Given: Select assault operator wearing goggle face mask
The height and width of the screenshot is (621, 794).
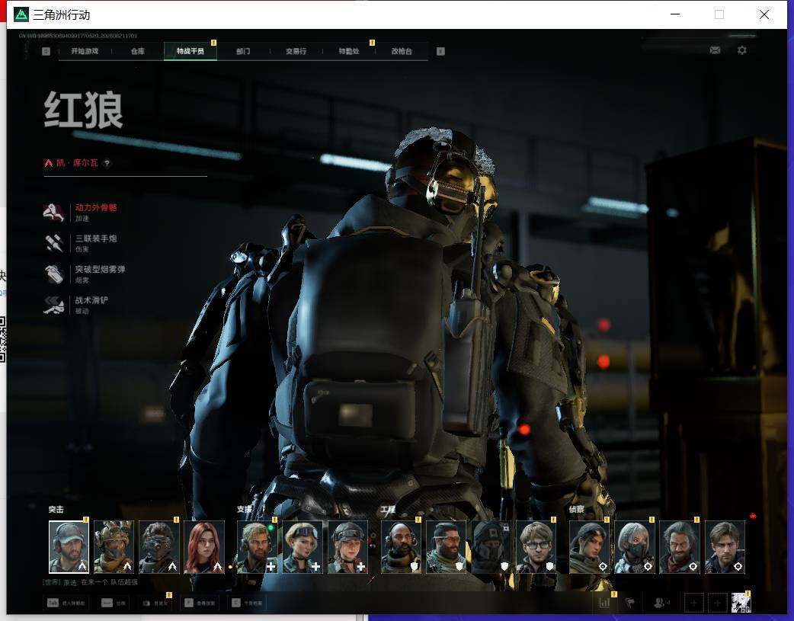Looking at the screenshot, I should click(159, 547).
